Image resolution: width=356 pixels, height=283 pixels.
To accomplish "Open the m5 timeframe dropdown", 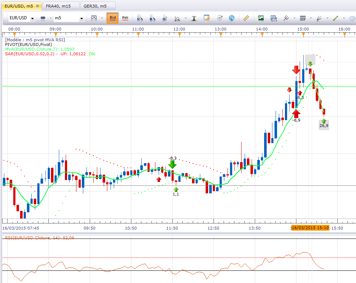I will [81, 19].
